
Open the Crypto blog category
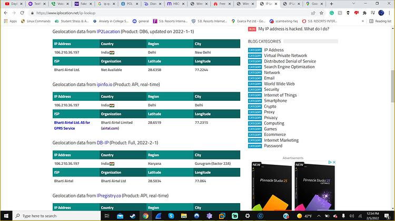click(x=270, y=106)
